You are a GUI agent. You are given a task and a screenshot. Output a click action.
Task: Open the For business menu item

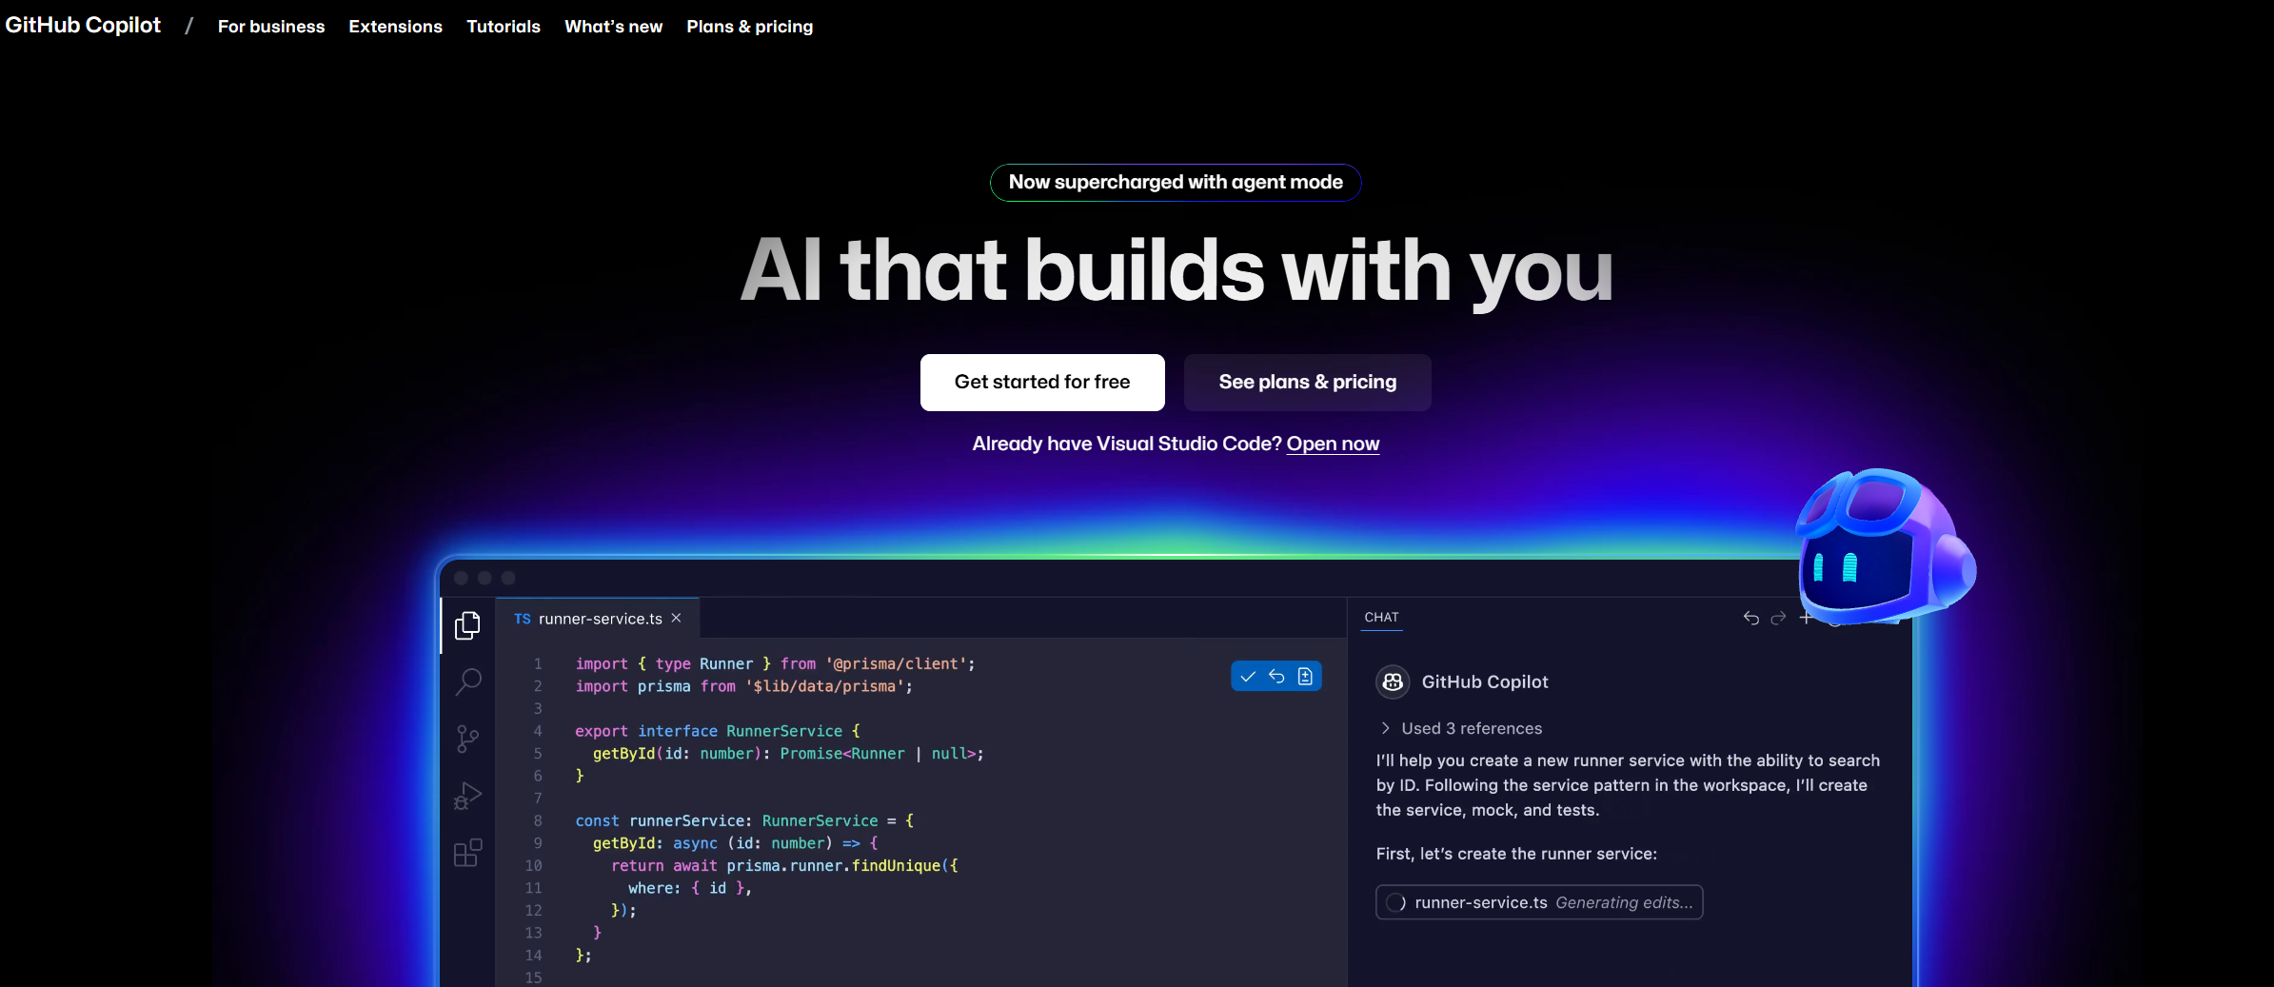(271, 27)
